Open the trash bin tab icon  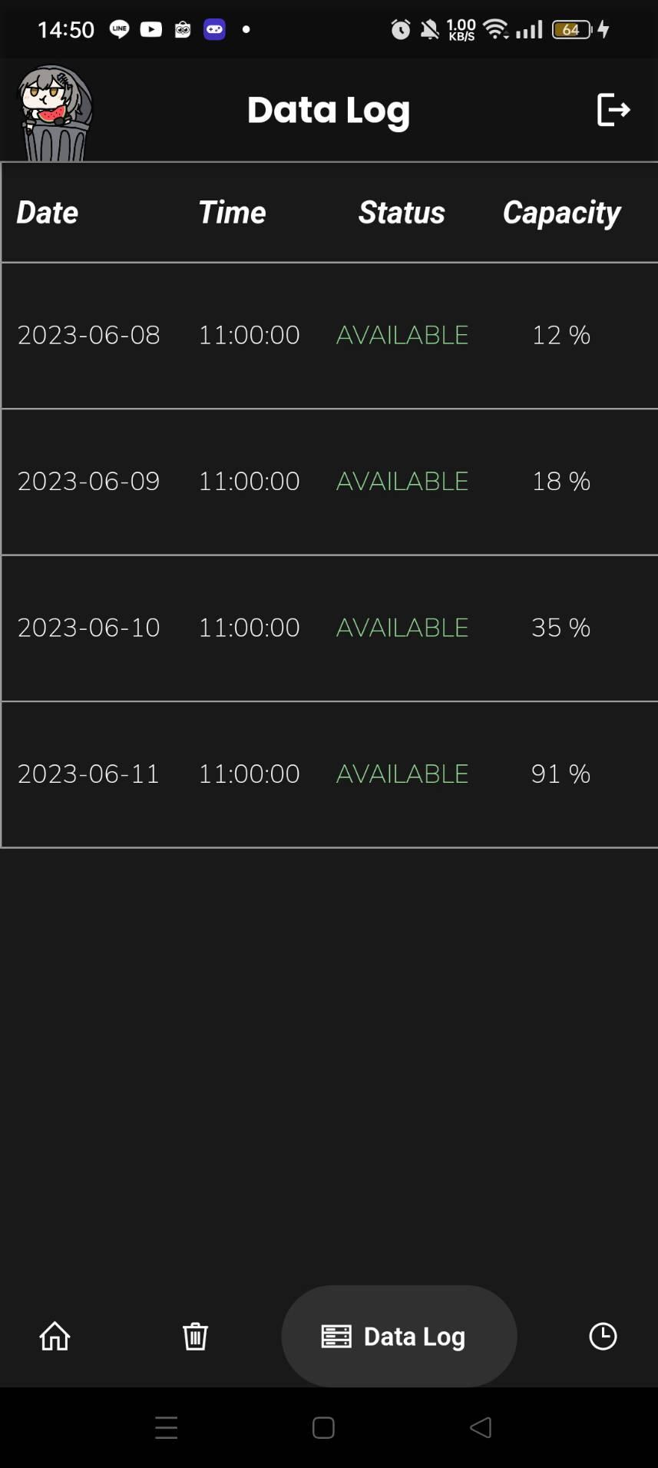point(195,1336)
